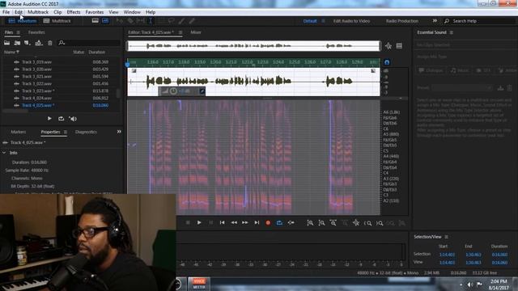Select the Lasso selection tool
This screenshot has width=518, height=291.
171,21
